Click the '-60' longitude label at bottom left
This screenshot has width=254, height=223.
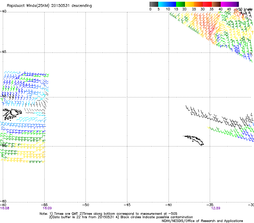click(3, 205)
